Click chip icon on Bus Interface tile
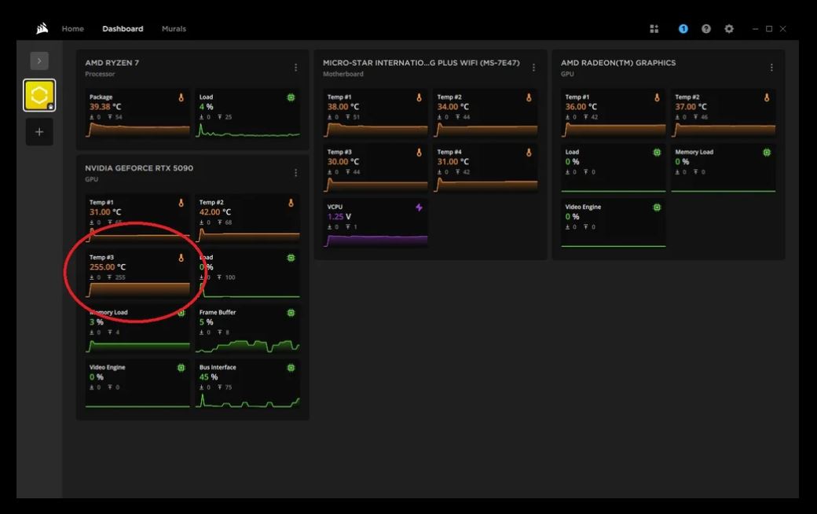817x514 pixels. click(291, 368)
